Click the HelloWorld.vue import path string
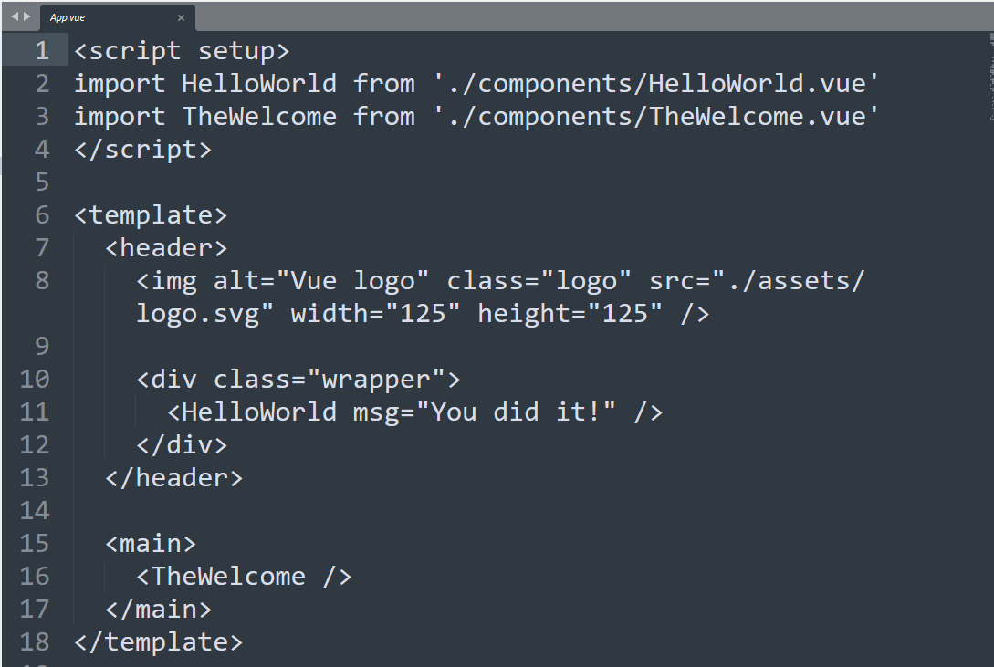Image resolution: width=994 pixels, height=667 pixels. pyautogui.click(x=656, y=84)
